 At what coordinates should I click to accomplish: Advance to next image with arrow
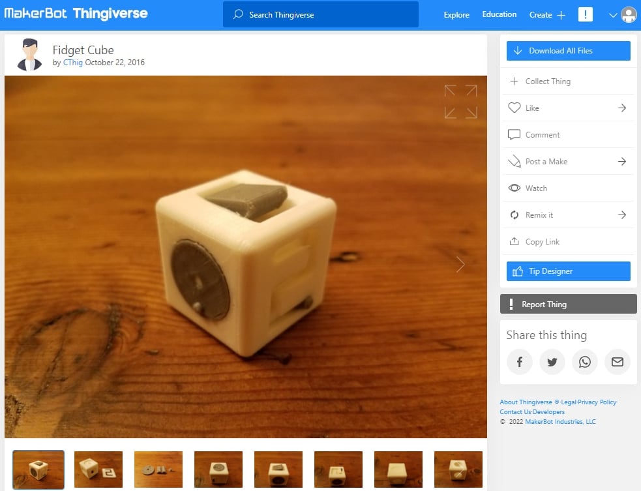coord(460,265)
